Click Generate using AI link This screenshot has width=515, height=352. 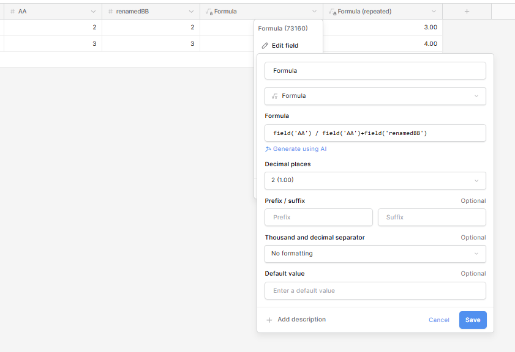296,148
